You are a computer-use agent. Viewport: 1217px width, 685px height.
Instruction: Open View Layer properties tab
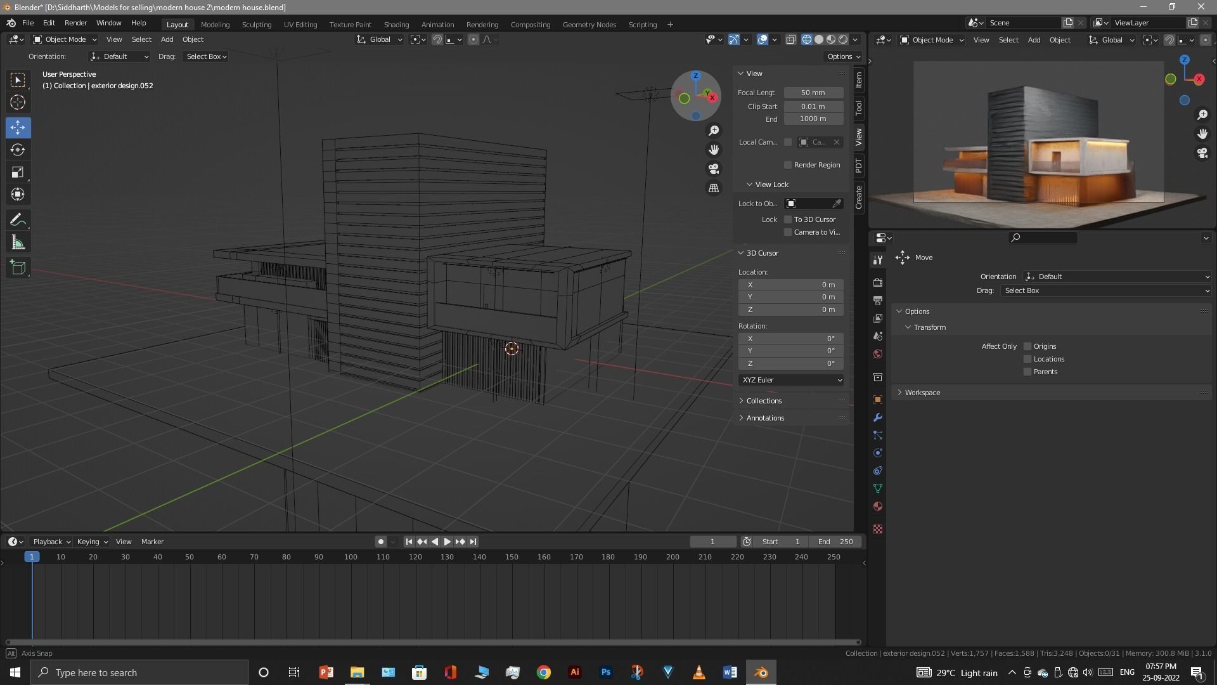coord(878,318)
